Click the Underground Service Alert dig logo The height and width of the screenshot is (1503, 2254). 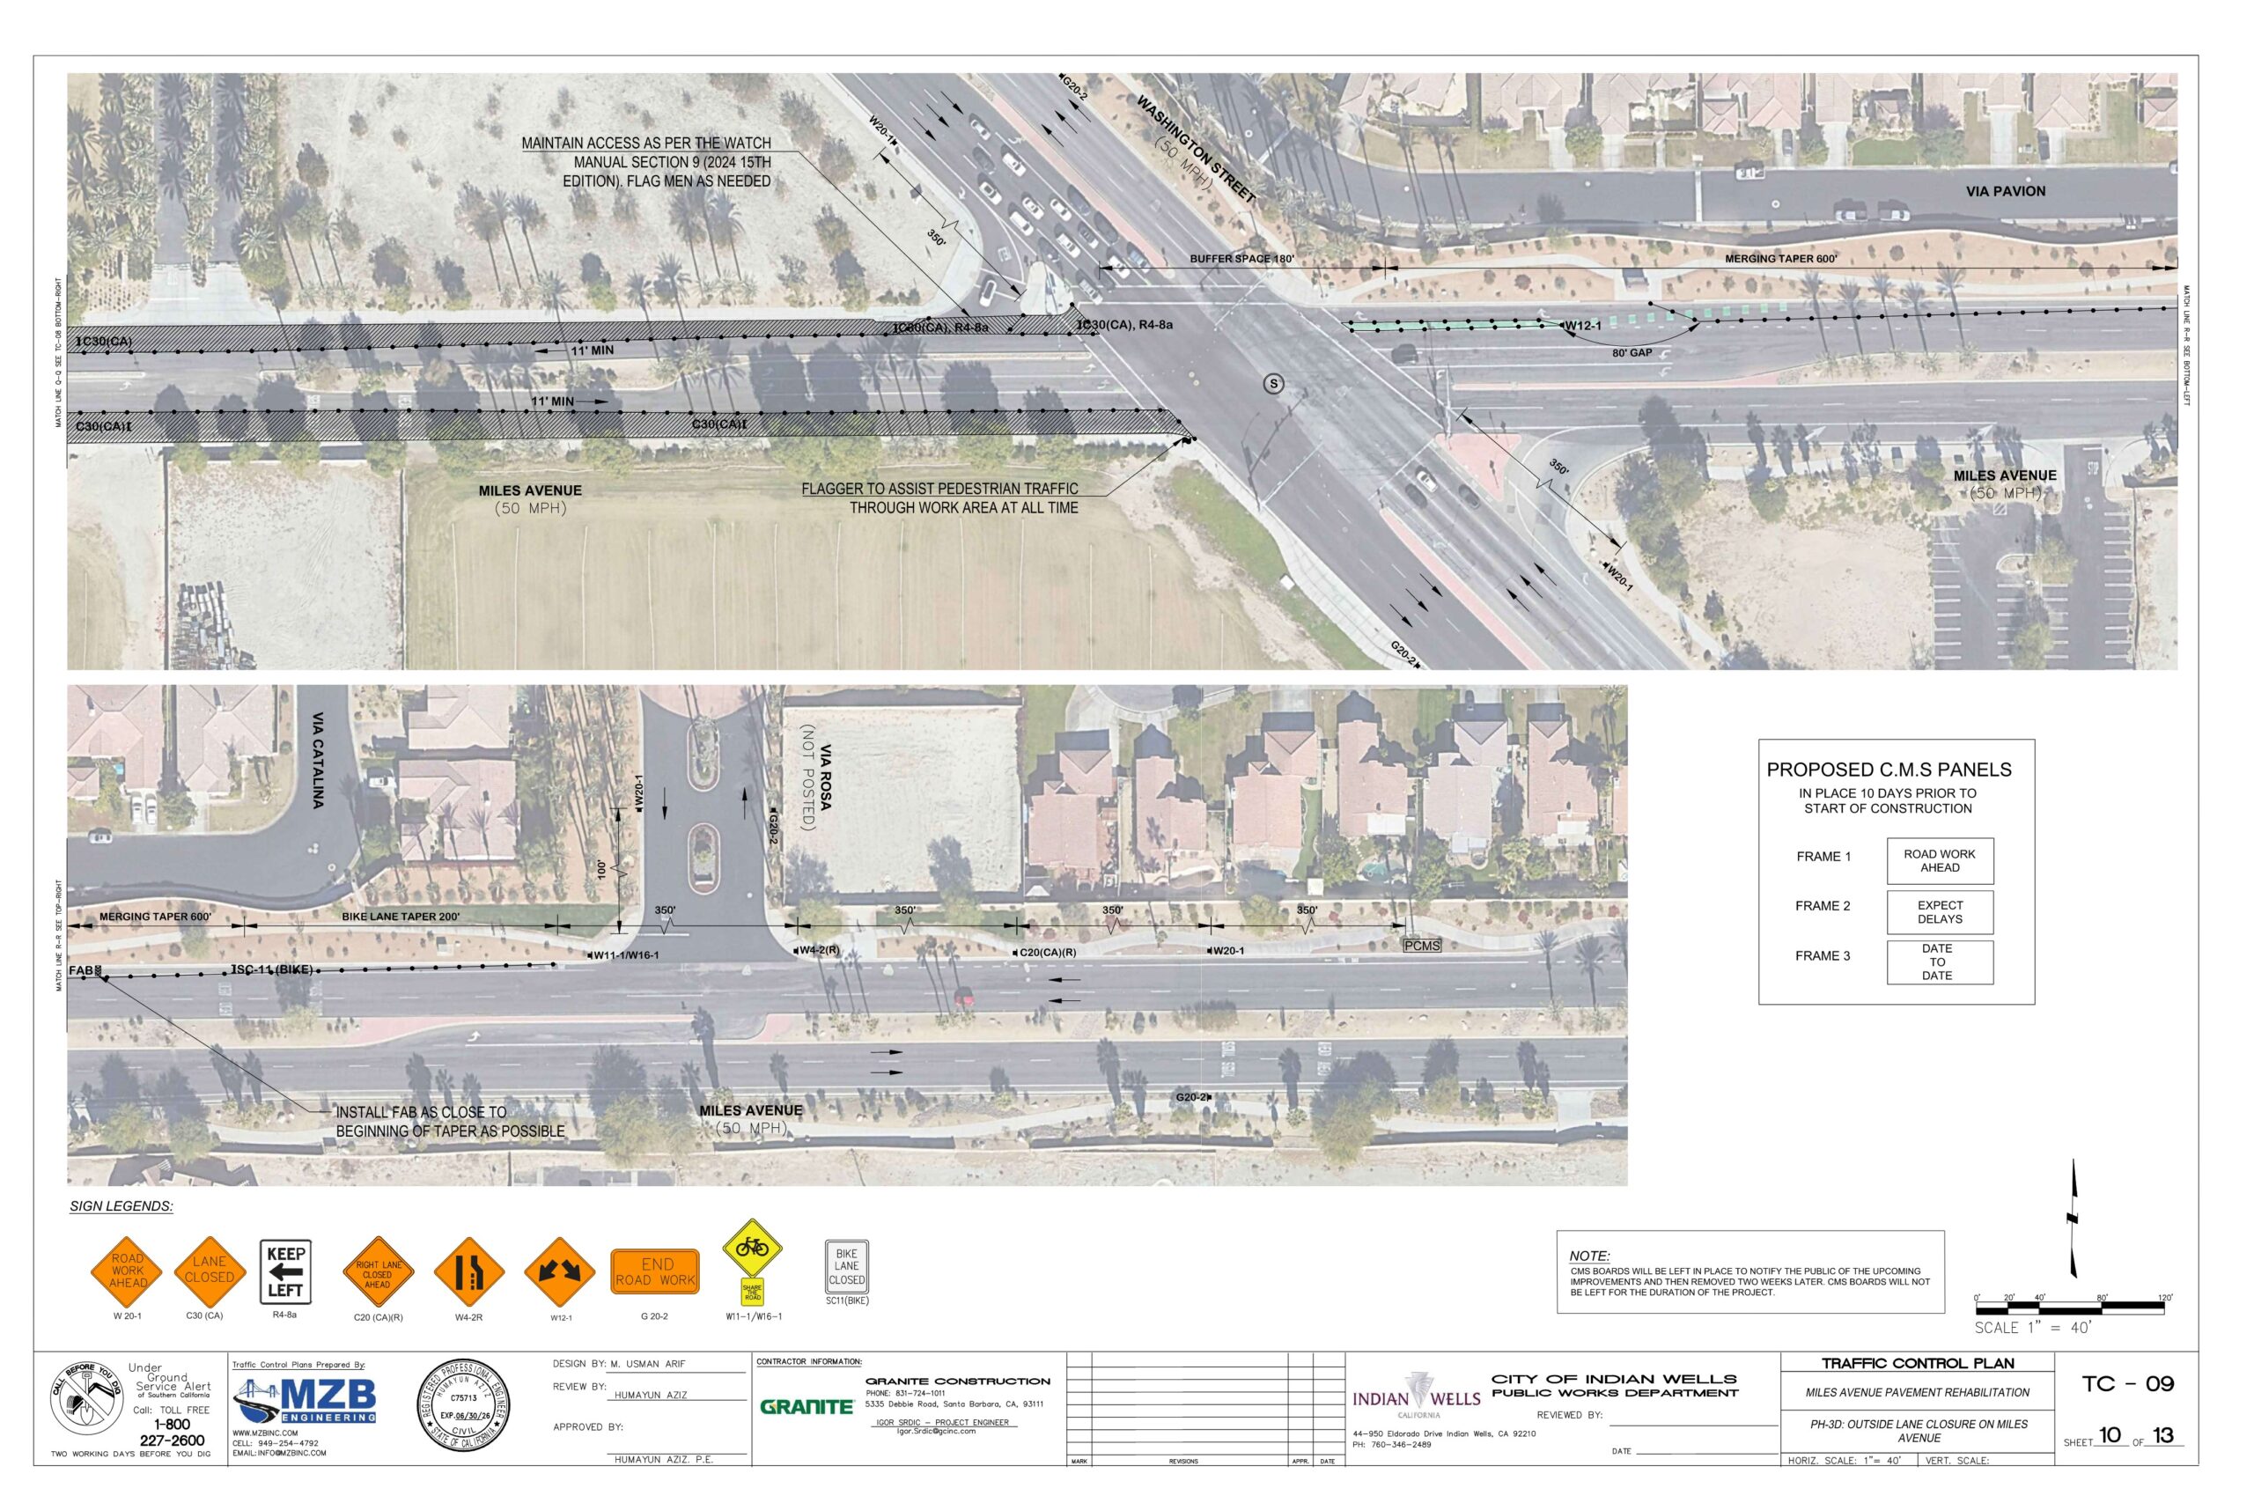(x=87, y=1397)
